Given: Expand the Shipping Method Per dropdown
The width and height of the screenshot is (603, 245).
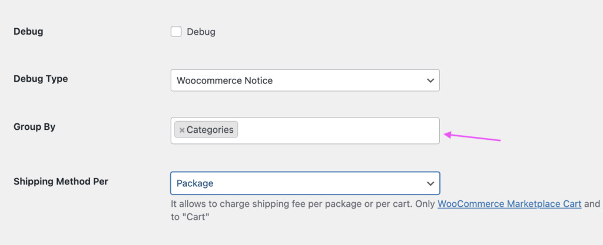Looking at the screenshot, I should 305,183.
